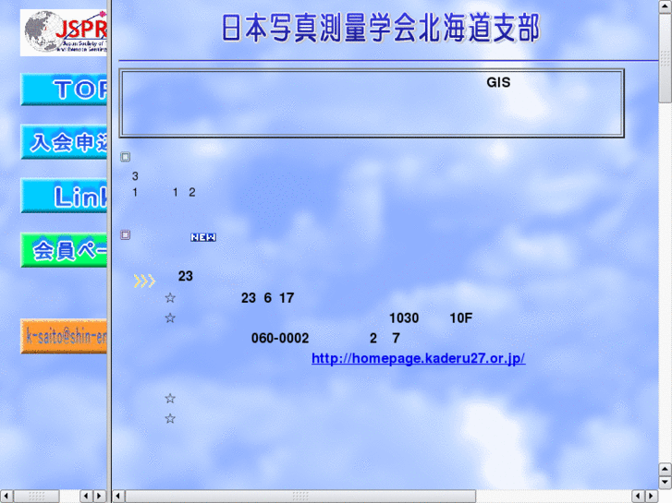
Task: Click the 23 6 17 date text
Action: (x=267, y=298)
